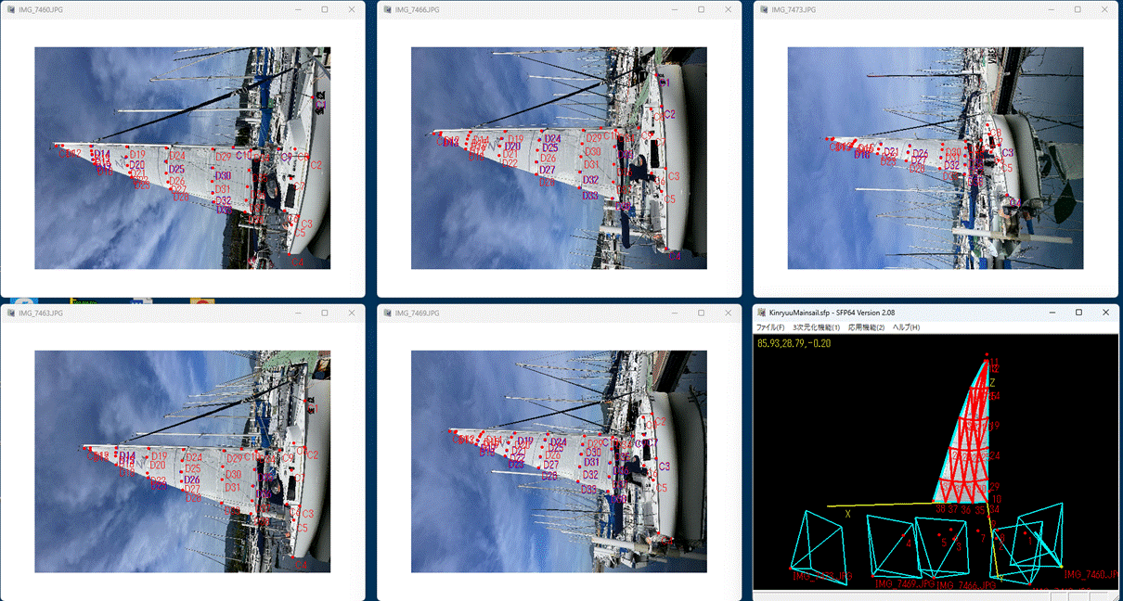Click the IMG_7473.JPG window title text
1123x601 pixels.
794,9
